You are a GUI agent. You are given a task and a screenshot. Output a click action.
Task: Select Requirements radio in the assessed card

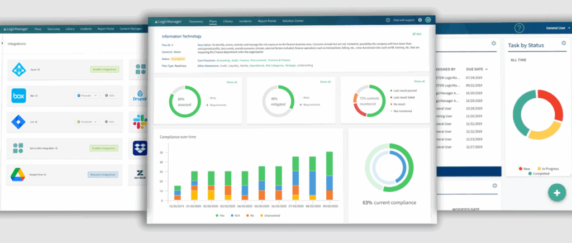click(x=208, y=104)
